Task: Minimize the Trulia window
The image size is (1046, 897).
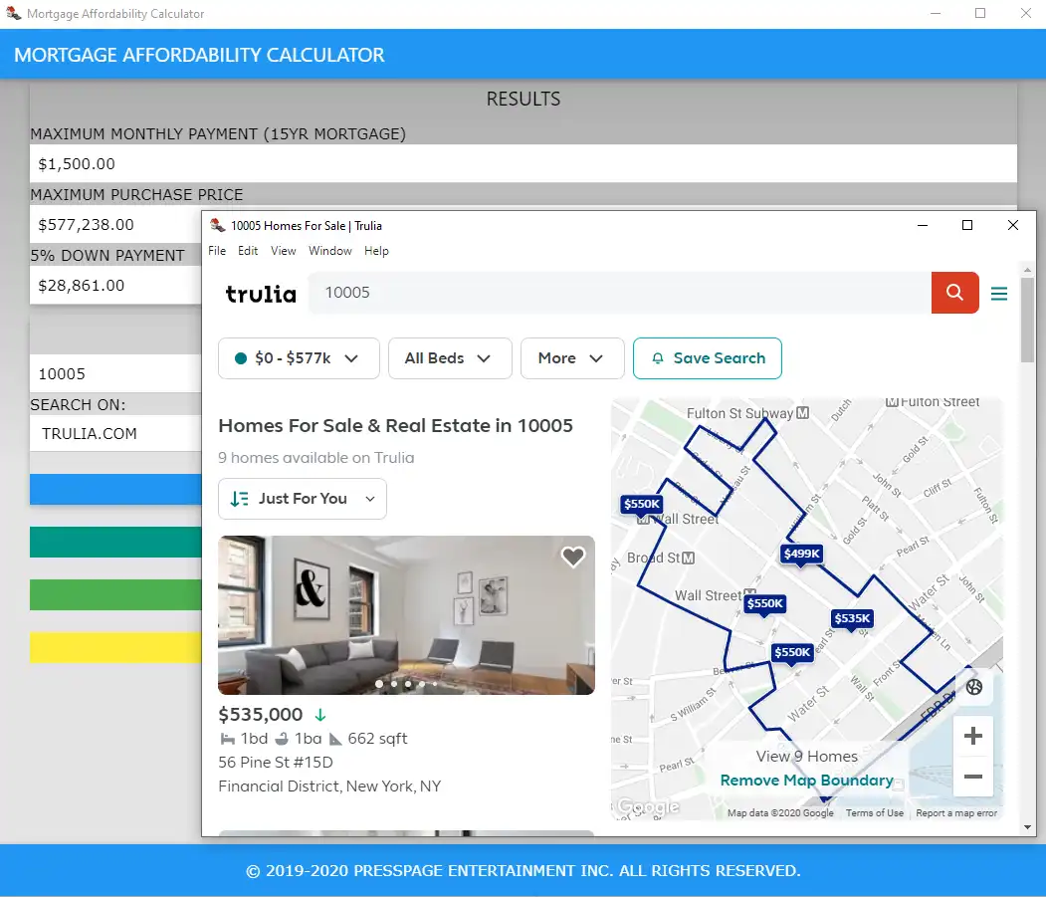Action: [x=923, y=226]
